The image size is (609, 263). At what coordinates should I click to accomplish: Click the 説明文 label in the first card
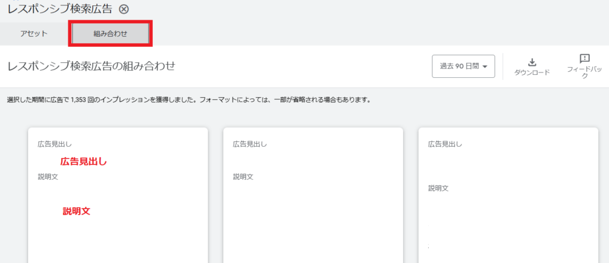point(48,177)
